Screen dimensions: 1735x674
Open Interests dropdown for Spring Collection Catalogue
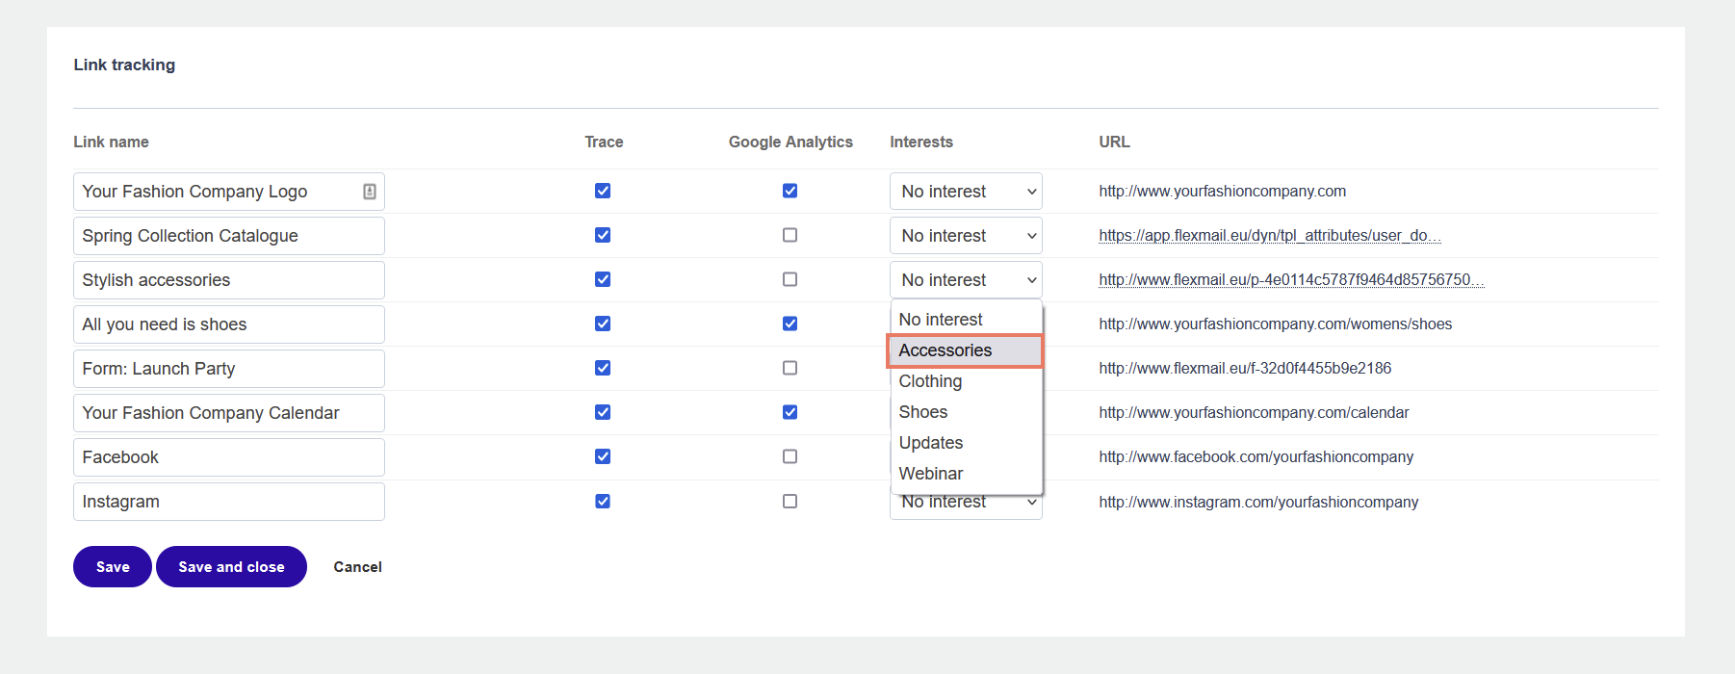coord(966,236)
